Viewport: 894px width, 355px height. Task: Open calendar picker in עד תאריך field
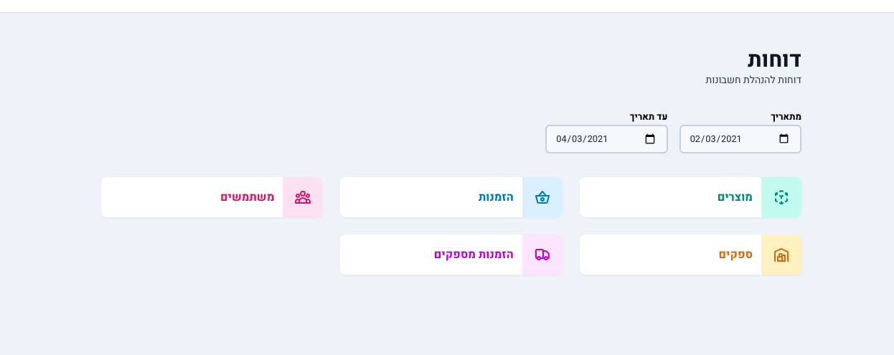click(x=650, y=139)
